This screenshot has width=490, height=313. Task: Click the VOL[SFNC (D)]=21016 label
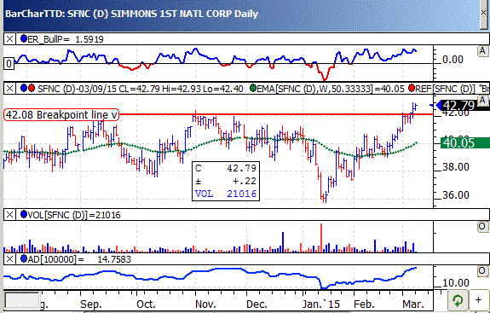coord(74,215)
